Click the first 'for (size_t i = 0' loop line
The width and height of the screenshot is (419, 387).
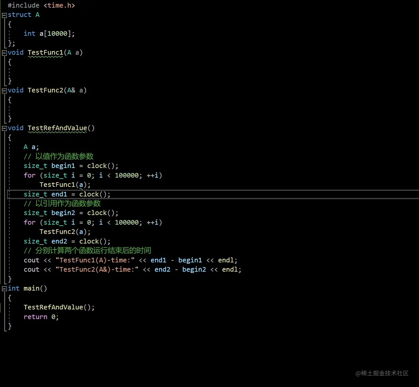[x=93, y=175]
